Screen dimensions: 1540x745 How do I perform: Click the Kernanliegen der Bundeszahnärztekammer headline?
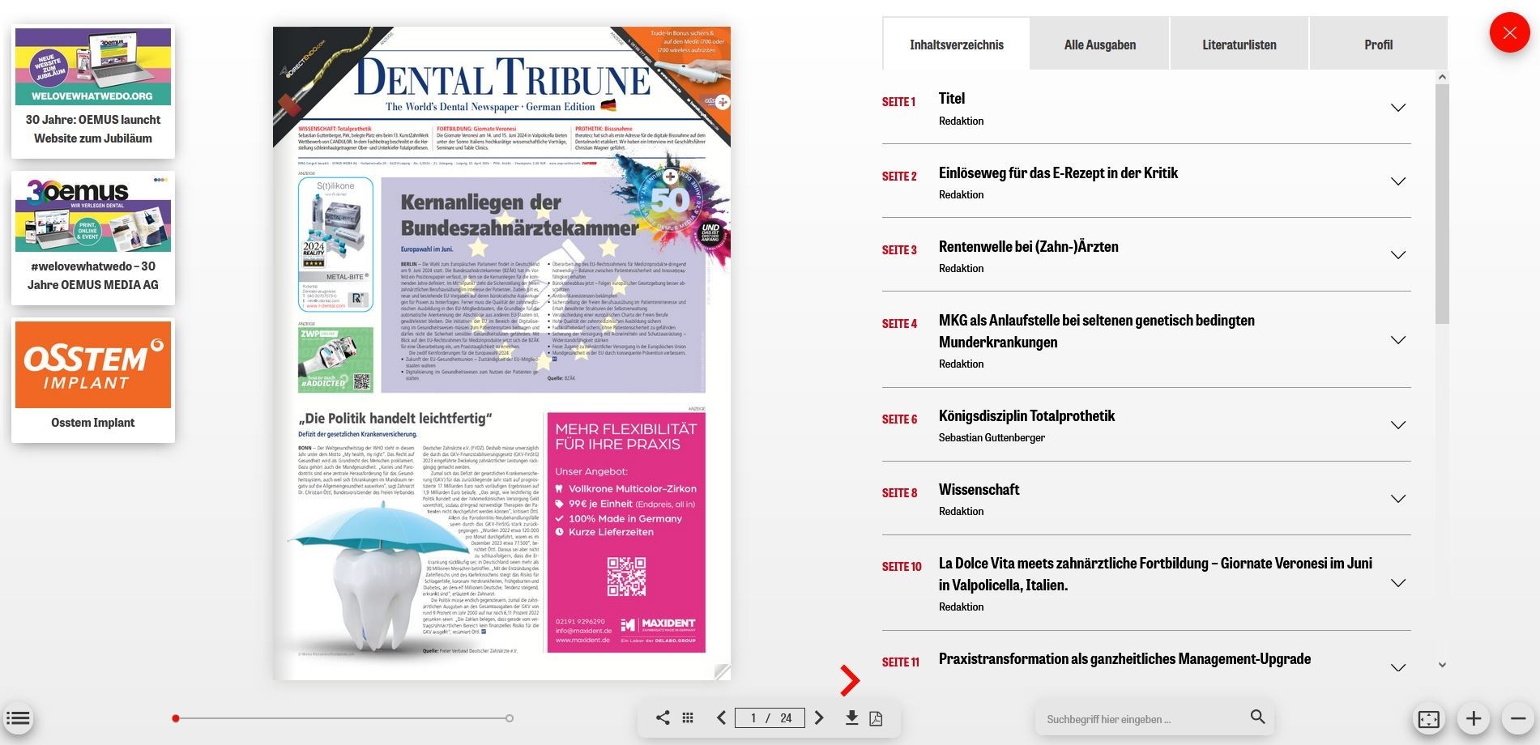tap(519, 214)
